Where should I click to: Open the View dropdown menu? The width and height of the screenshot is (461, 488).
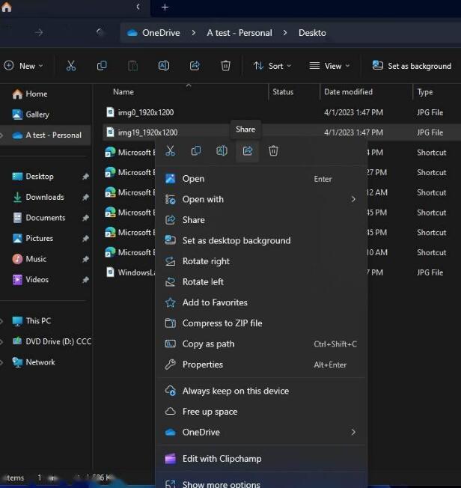coord(326,66)
